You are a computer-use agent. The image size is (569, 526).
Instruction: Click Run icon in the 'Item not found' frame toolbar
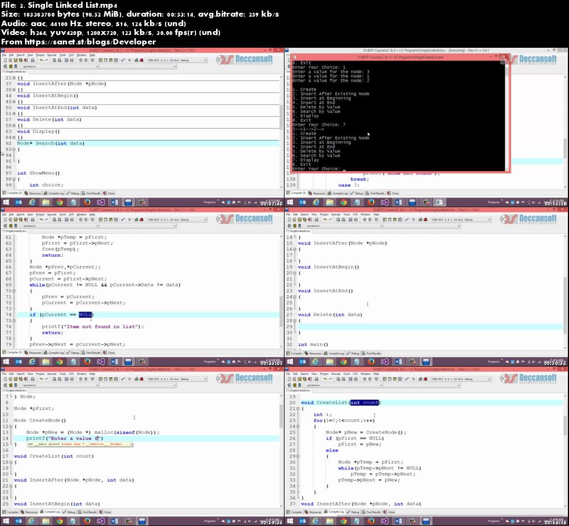click(106, 219)
